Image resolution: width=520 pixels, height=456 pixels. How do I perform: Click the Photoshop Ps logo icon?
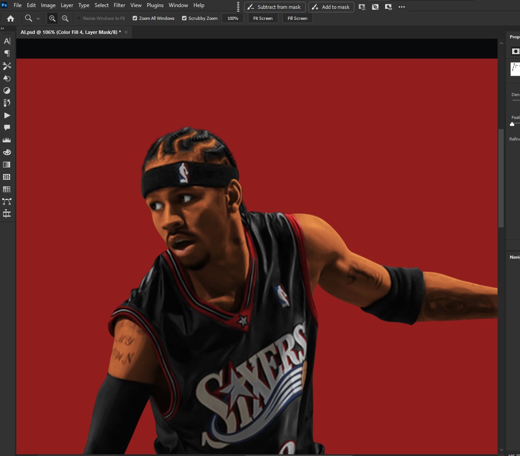pyautogui.click(x=4, y=5)
